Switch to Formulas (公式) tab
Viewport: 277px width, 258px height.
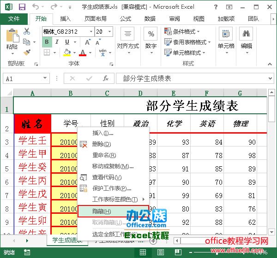click(126, 19)
